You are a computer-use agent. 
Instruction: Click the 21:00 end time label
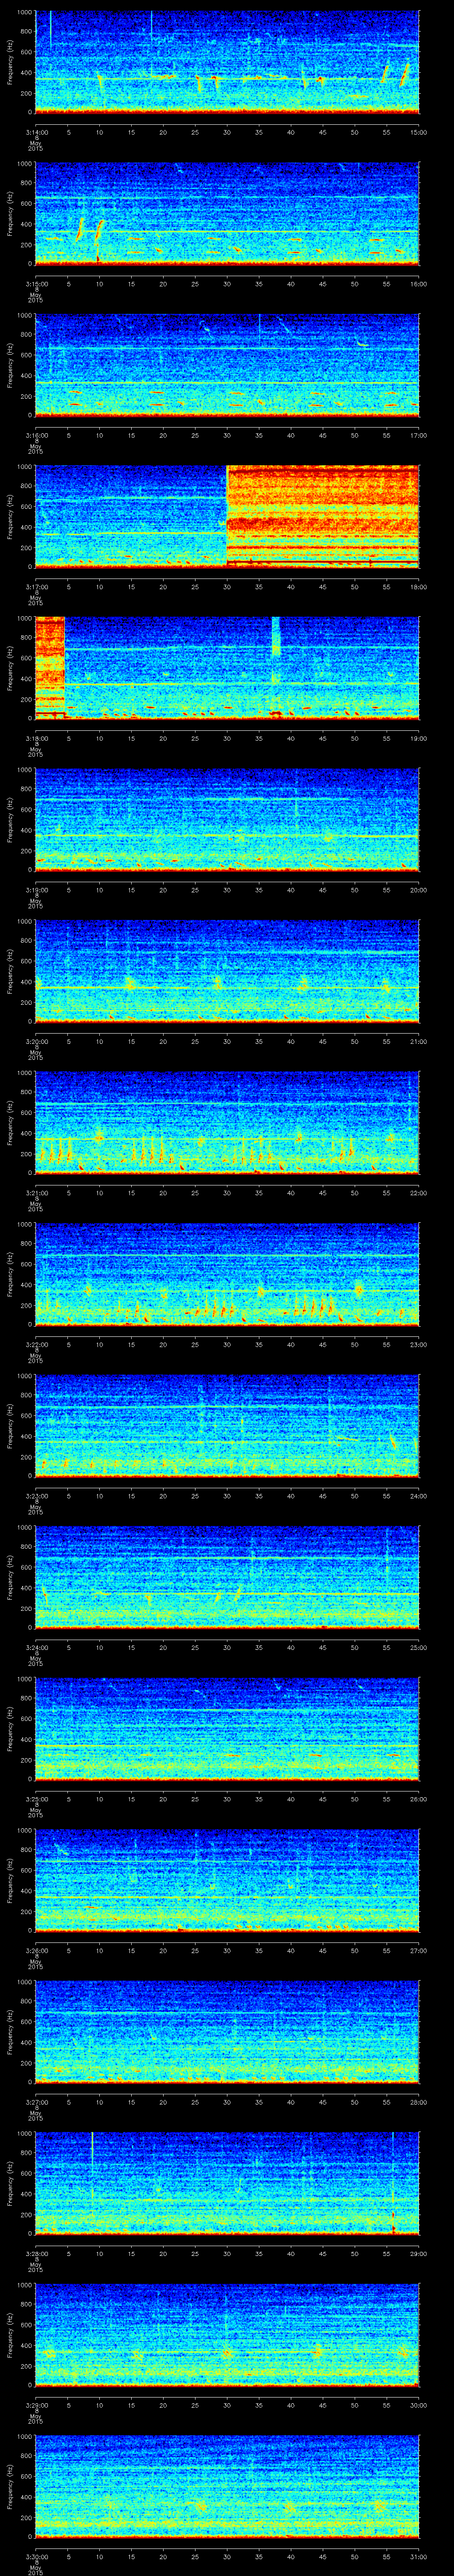(x=419, y=1041)
